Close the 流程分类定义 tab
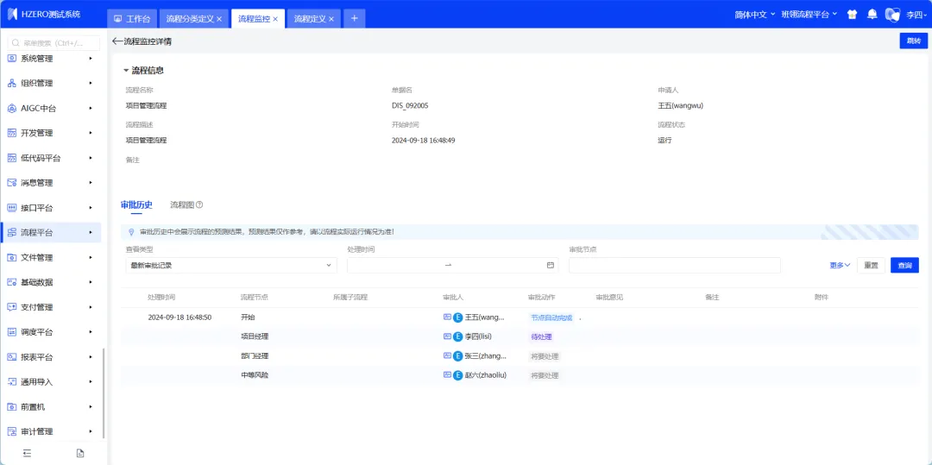 click(x=219, y=19)
